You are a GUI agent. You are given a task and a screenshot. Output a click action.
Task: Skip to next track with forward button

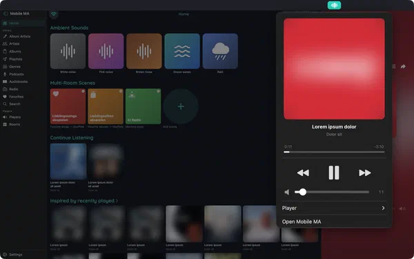pyautogui.click(x=365, y=173)
